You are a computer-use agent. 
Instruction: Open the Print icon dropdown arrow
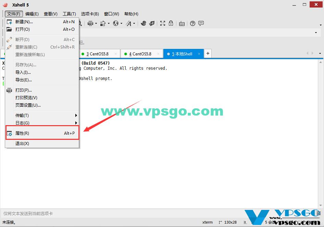pos(96,24)
